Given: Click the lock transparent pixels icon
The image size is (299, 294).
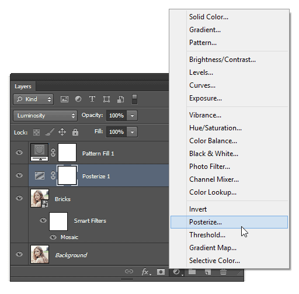Looking at the screenshot, I should [36, 132].
